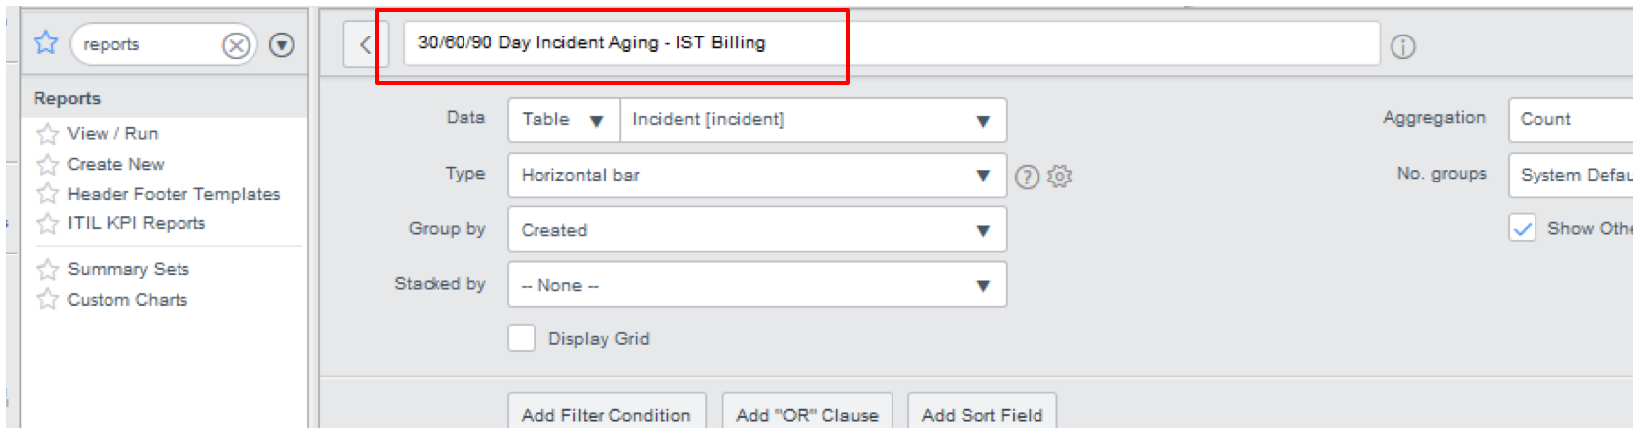Screen dimensions: 1643x436
Task: Star the ITIL KPI Reports module
Action: (x=47, y=224)
